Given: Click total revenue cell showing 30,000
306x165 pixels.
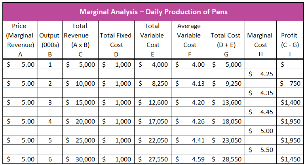Looking at the screenshot, I should click(80, 159).
